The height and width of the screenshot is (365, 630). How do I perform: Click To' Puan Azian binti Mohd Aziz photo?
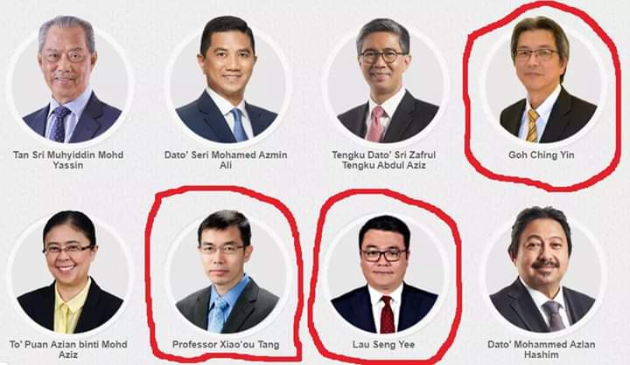(70, 271)
